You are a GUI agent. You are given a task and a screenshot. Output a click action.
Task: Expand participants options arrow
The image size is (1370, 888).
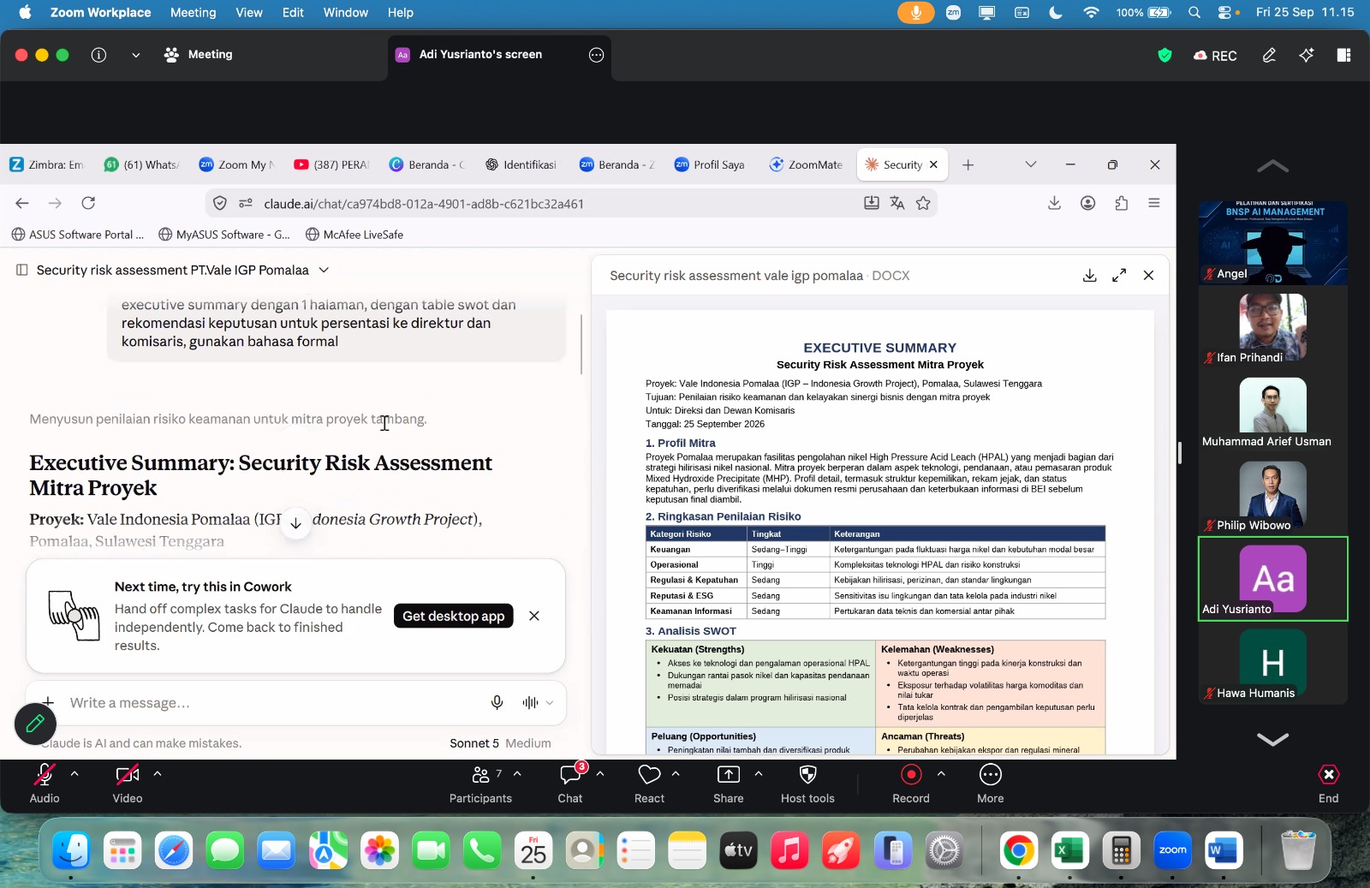click(517, 773)
